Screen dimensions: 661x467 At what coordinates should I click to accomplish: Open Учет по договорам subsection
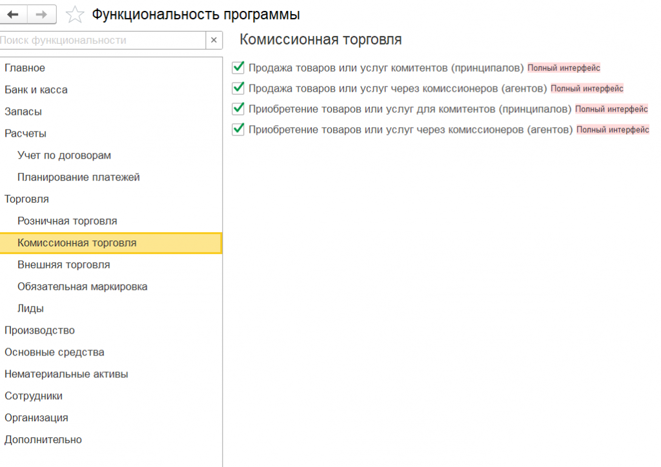65,155
